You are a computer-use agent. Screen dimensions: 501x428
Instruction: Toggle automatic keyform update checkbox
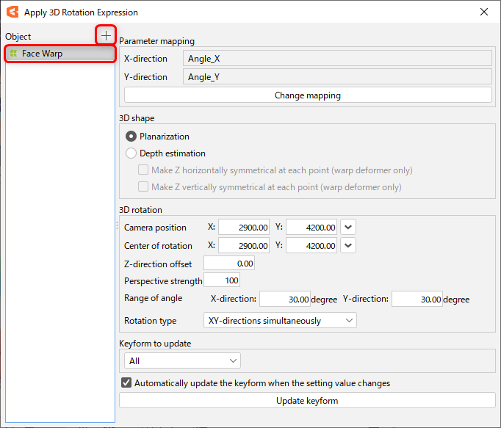pos(126,382)
